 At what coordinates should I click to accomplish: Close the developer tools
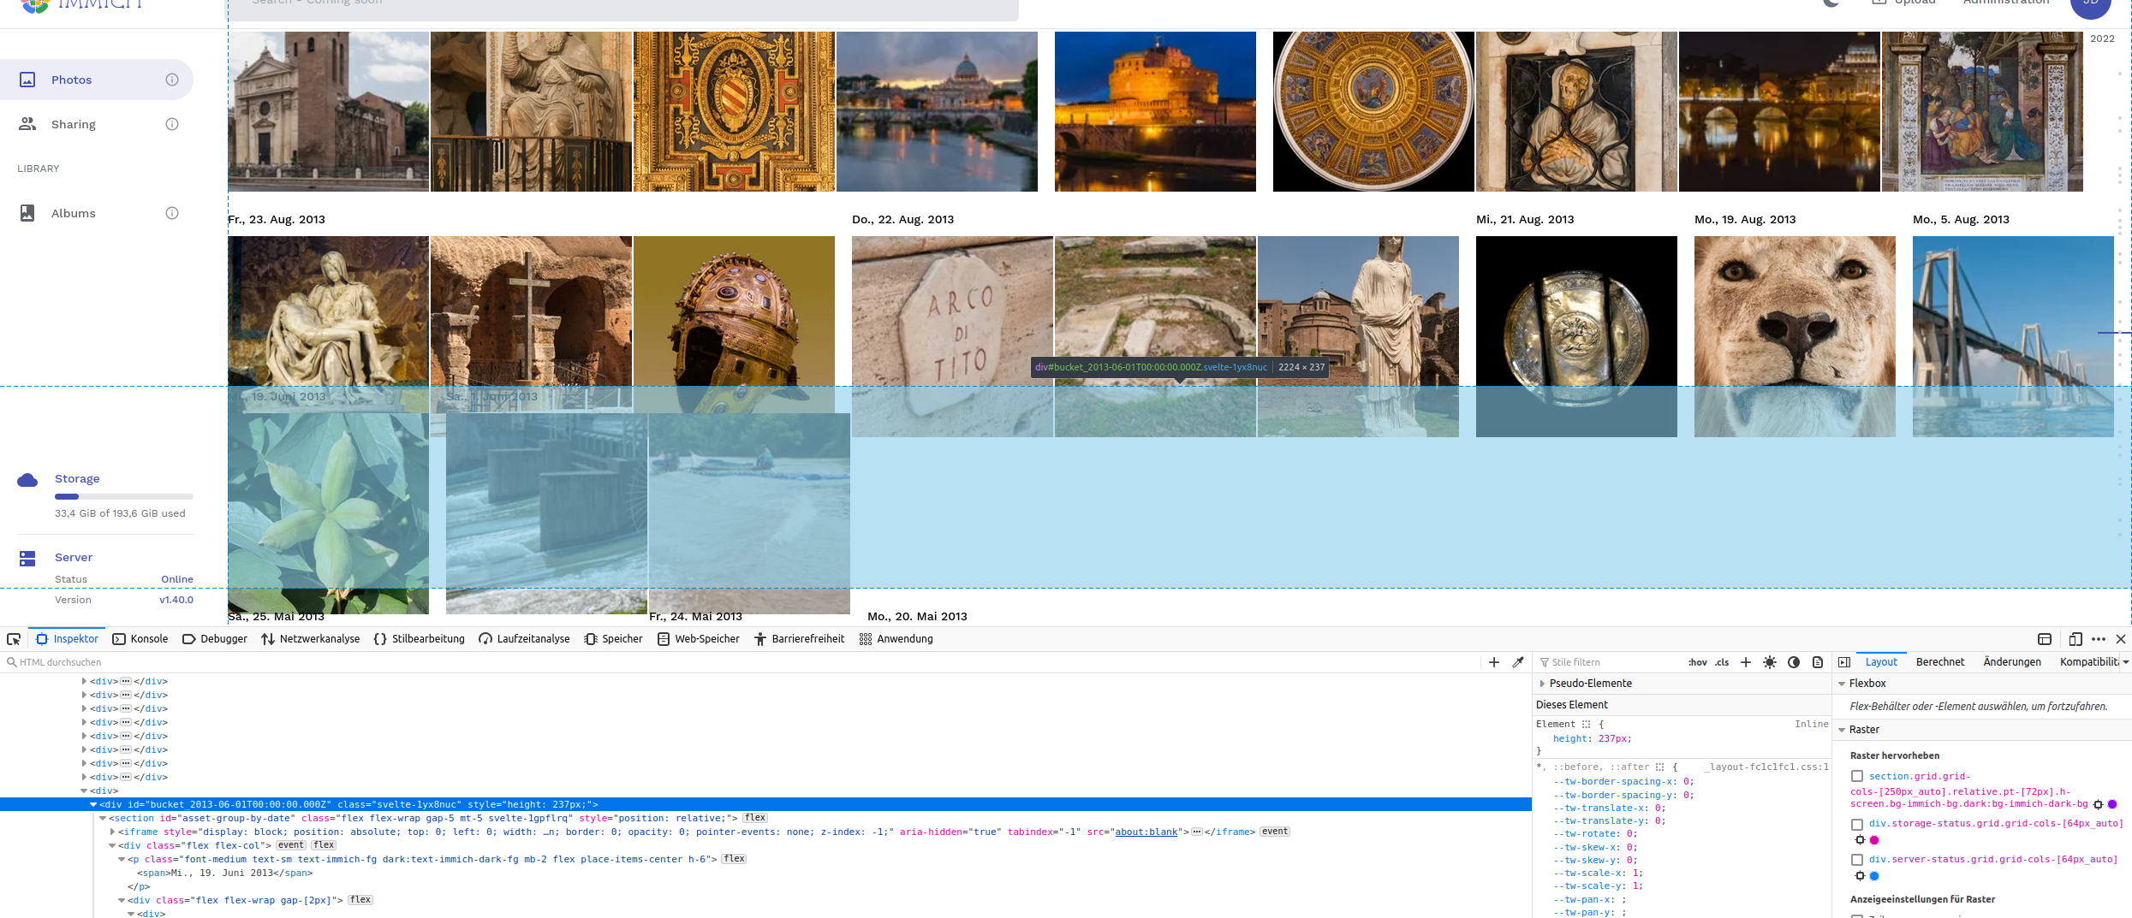[2121, 639]
